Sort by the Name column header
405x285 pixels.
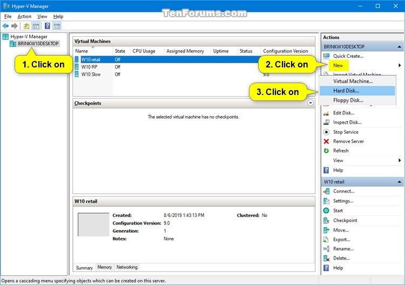pyautogui.click(x=93, y=51)
